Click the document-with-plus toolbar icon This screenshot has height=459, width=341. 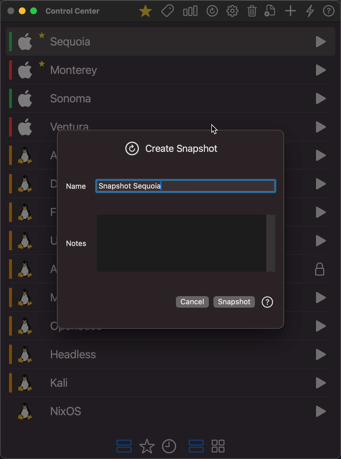pos(270,11)
